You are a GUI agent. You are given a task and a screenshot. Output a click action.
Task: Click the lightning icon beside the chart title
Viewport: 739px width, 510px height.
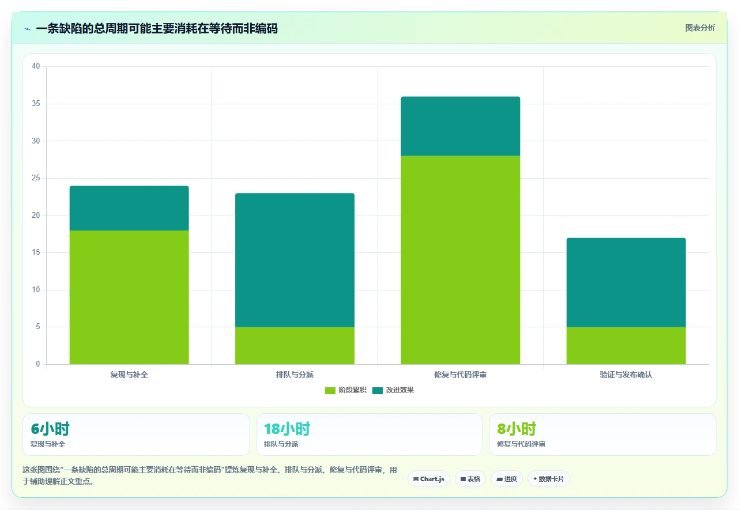[28, 29]
